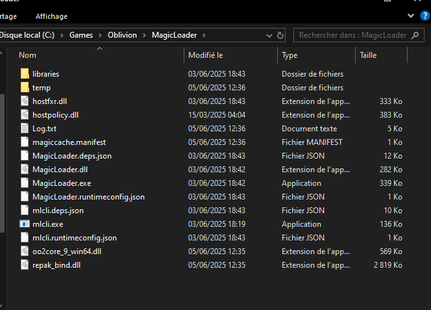Image resolution: width=431 pixels, height=310 pixels.
Task: Click the 569 Ko size cell
Action: 391,252
